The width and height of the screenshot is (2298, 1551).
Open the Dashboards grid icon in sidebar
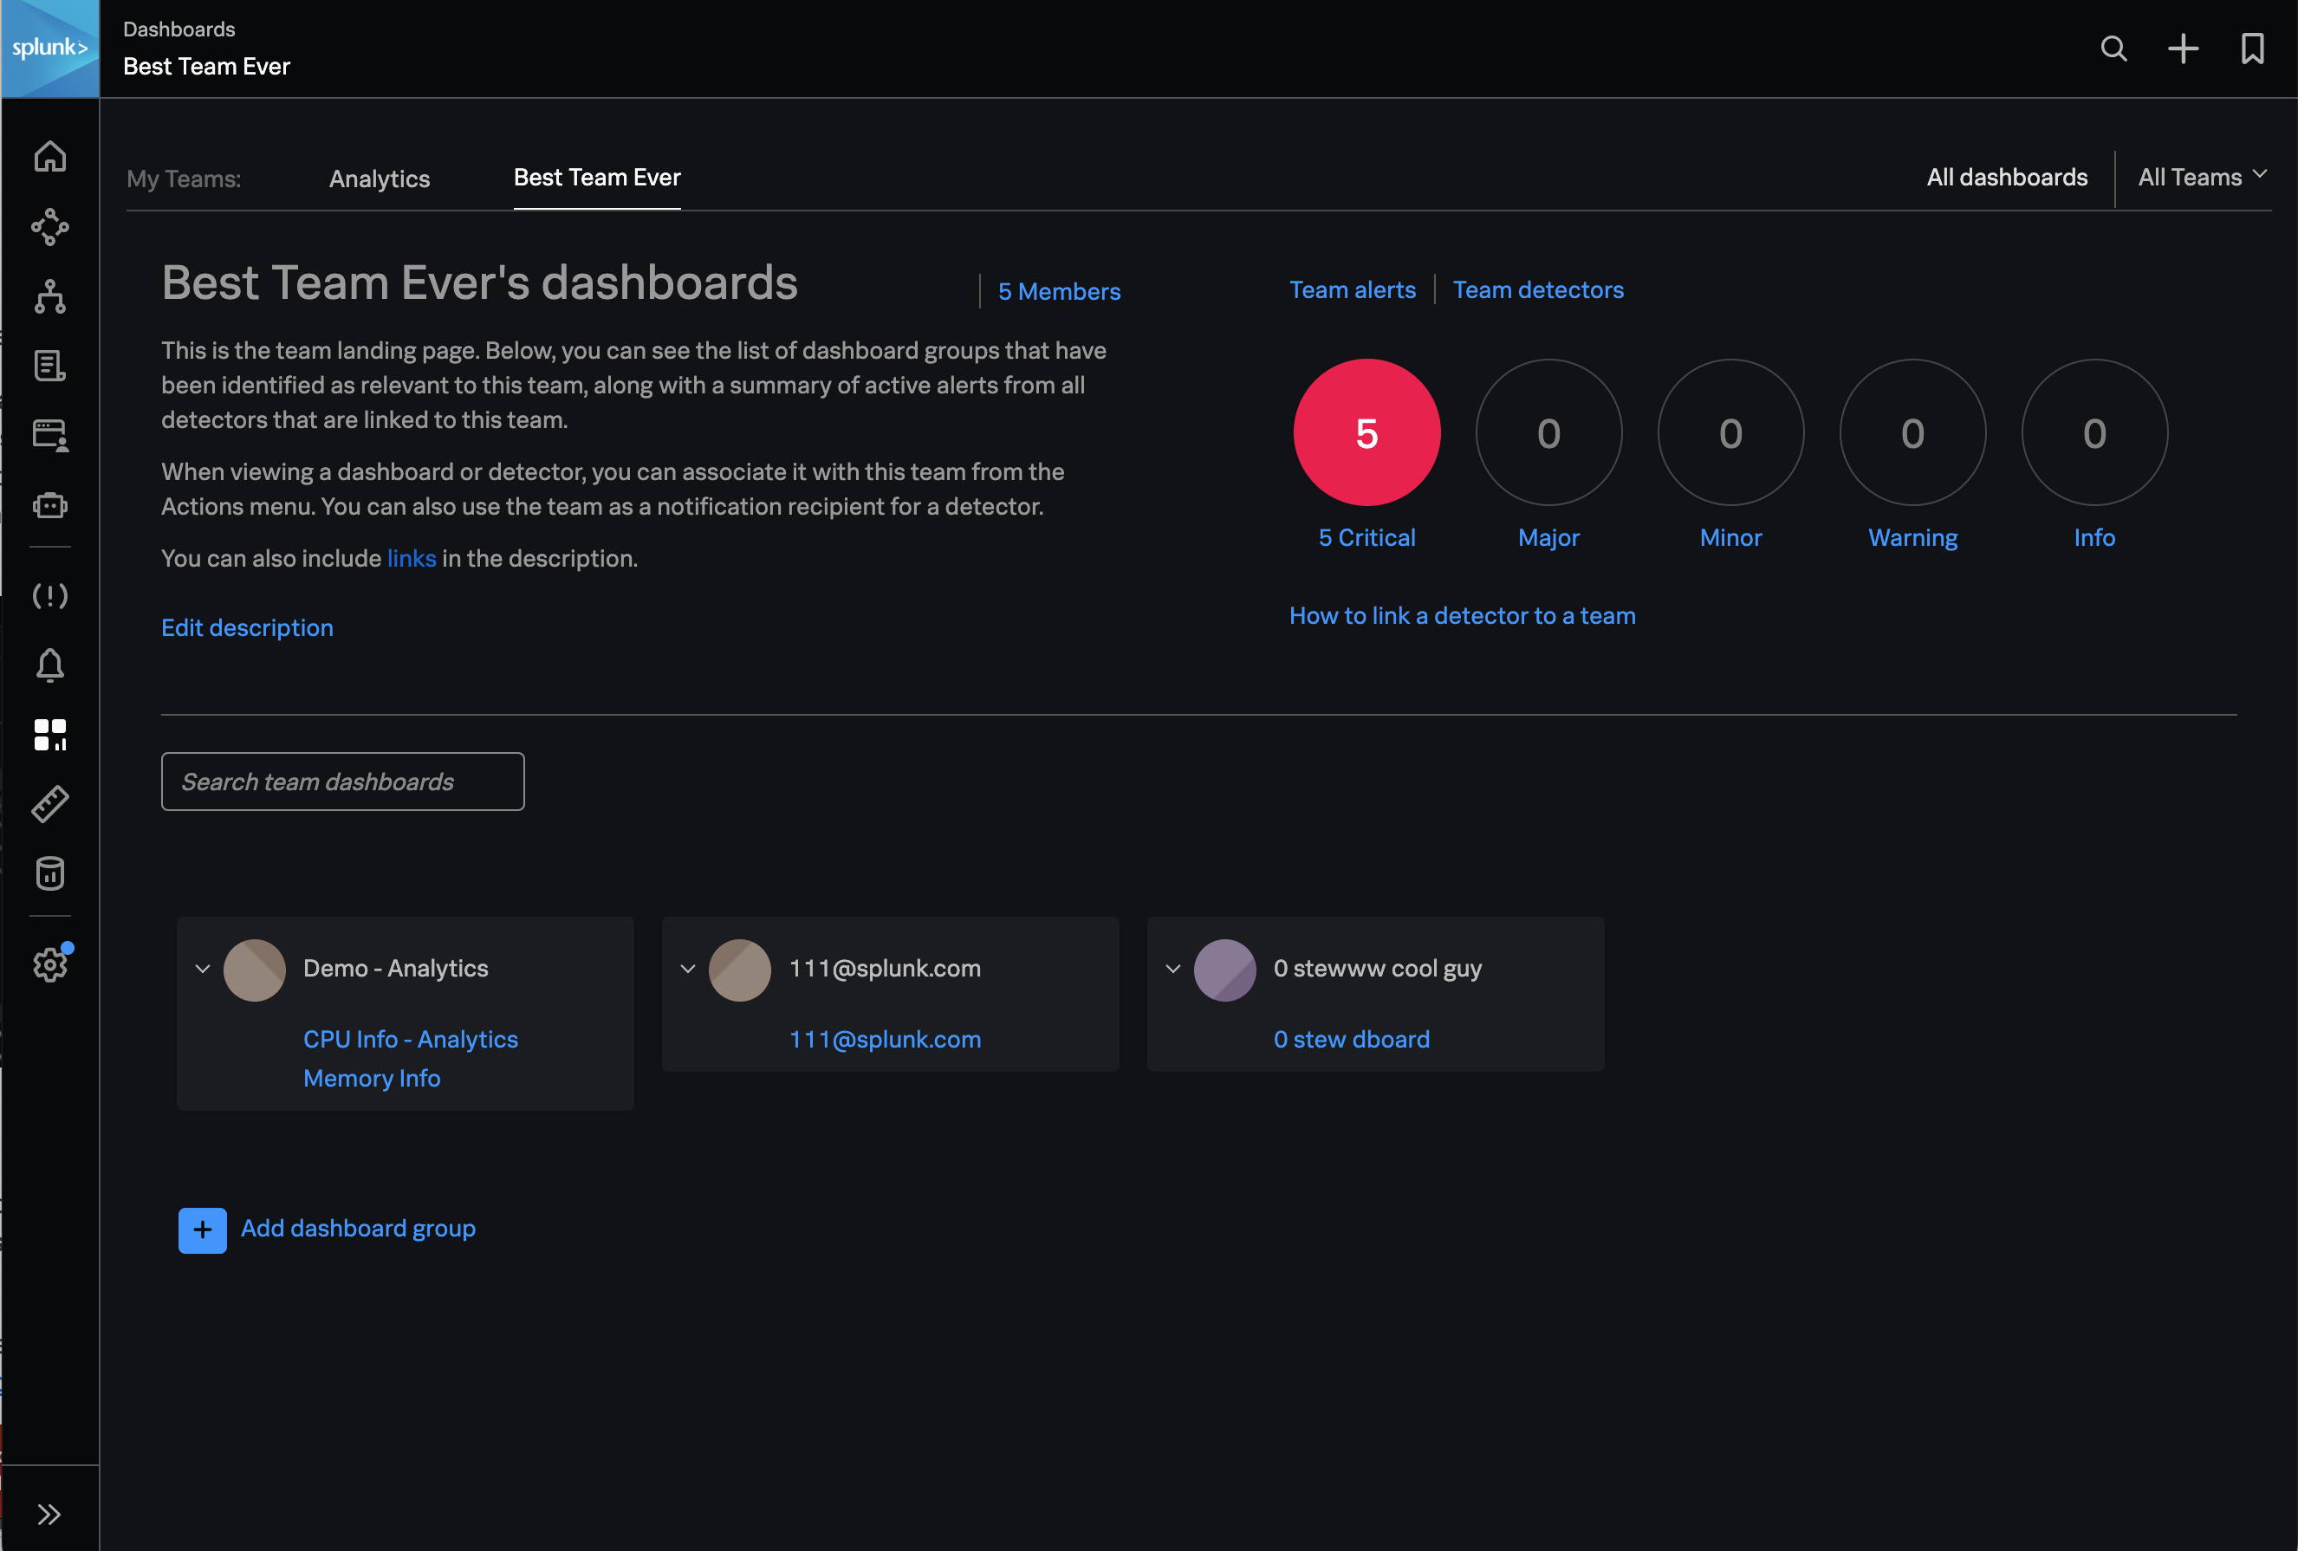pos(50,734)
